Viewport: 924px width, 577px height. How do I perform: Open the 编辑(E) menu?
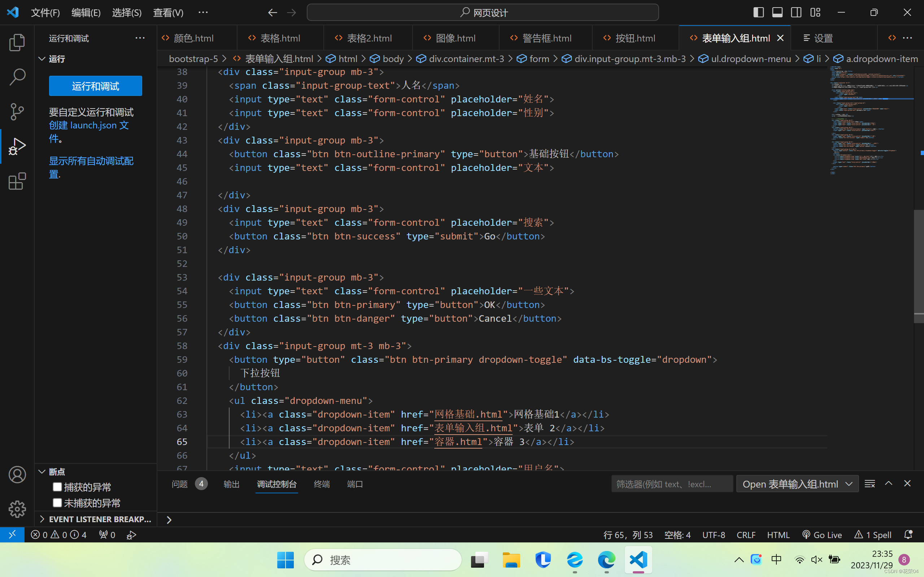[86, 13]
